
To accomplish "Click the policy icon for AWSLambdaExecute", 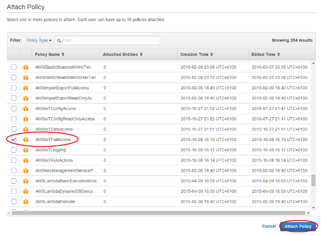I will click(26, 202).
